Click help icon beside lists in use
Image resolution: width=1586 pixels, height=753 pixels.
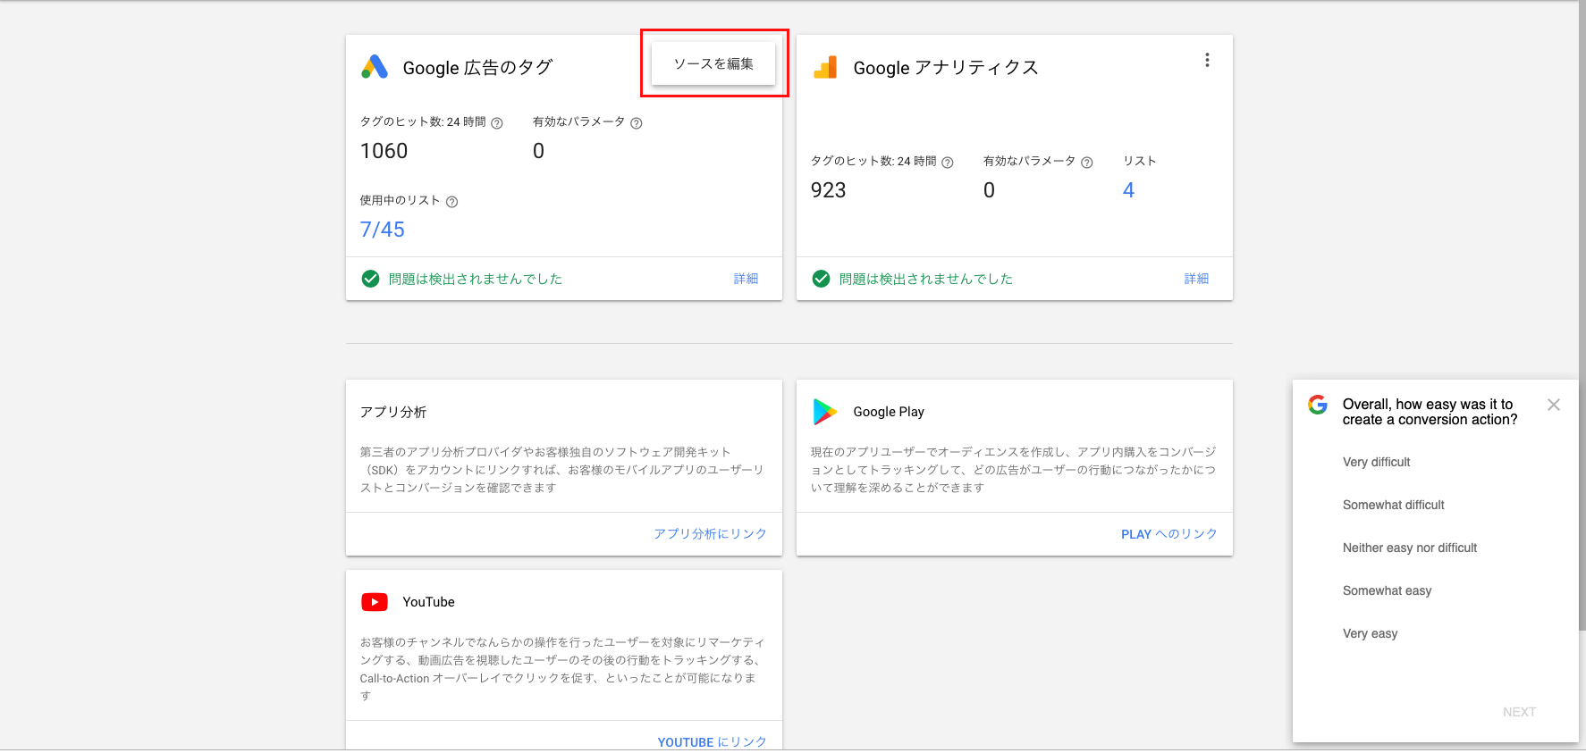(x=452, y=202)
